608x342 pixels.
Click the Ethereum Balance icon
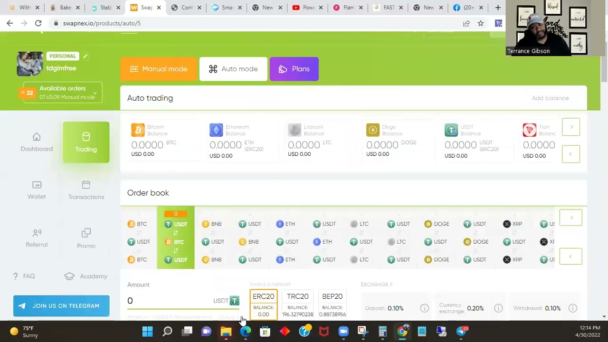216,130
